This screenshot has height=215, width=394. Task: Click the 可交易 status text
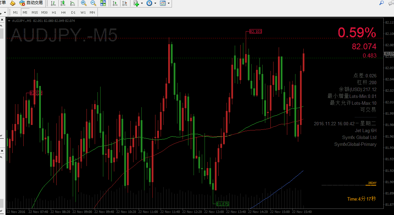pyautogui.click(x=368, y=110)
